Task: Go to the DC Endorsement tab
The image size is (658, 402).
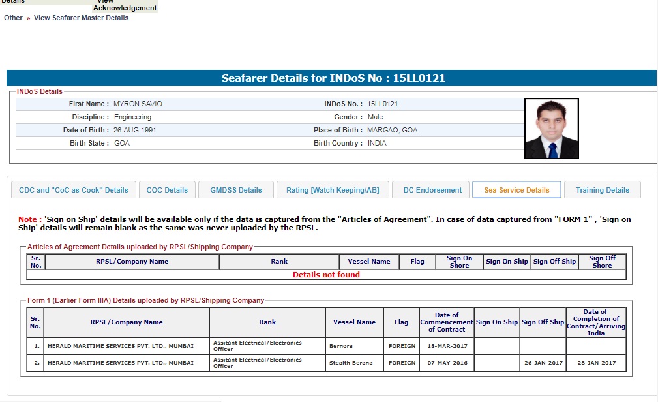Action: [x=432, y=190]
